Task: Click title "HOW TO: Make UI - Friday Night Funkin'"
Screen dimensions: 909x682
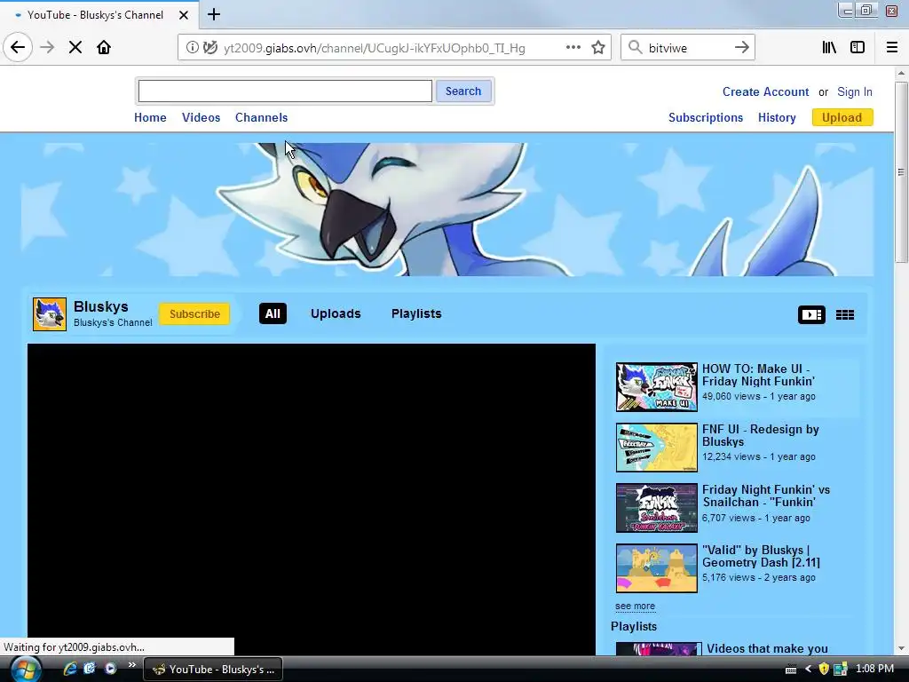Action: pos(758,376)
